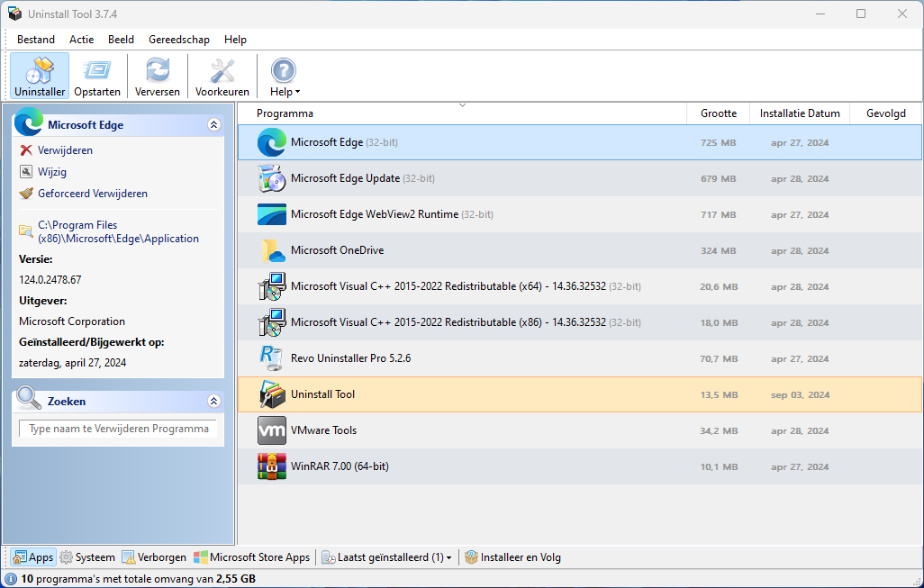This screenshot has width=924, height=588.
Task: Click the 725 MB size of Edge
Action: click(719, 142)
